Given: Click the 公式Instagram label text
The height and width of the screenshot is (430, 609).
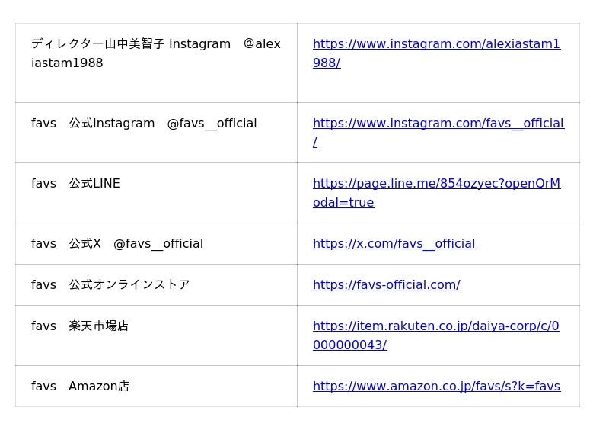Looking at the screenshot, I should [111, 124].
